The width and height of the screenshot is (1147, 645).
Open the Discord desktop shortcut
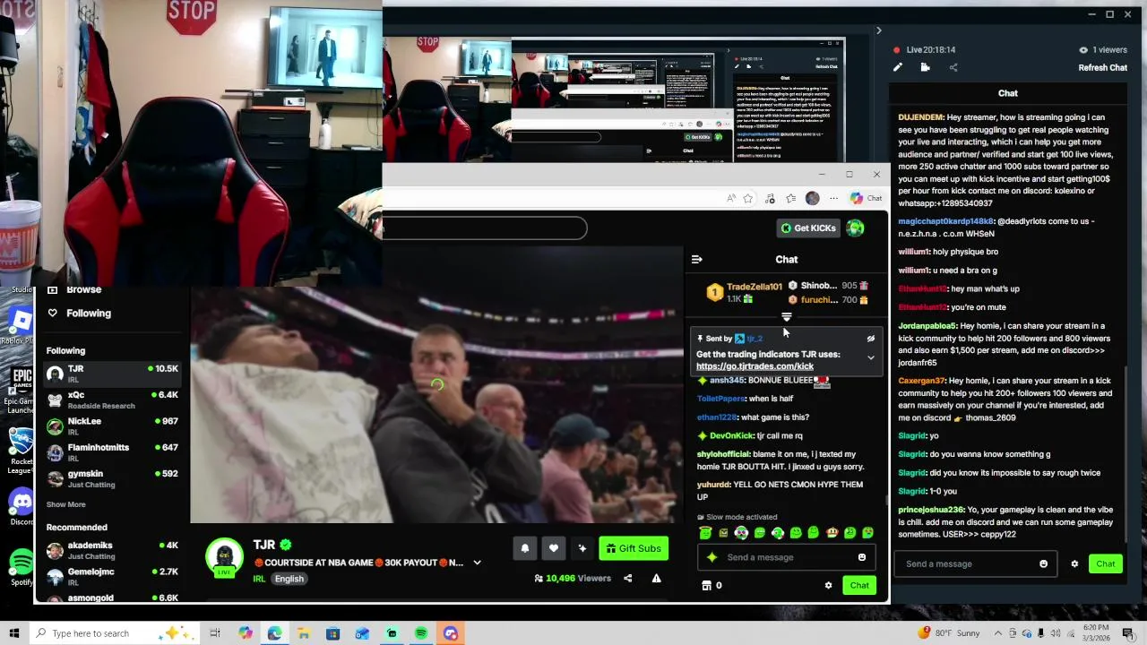click(x=21, y=506)
